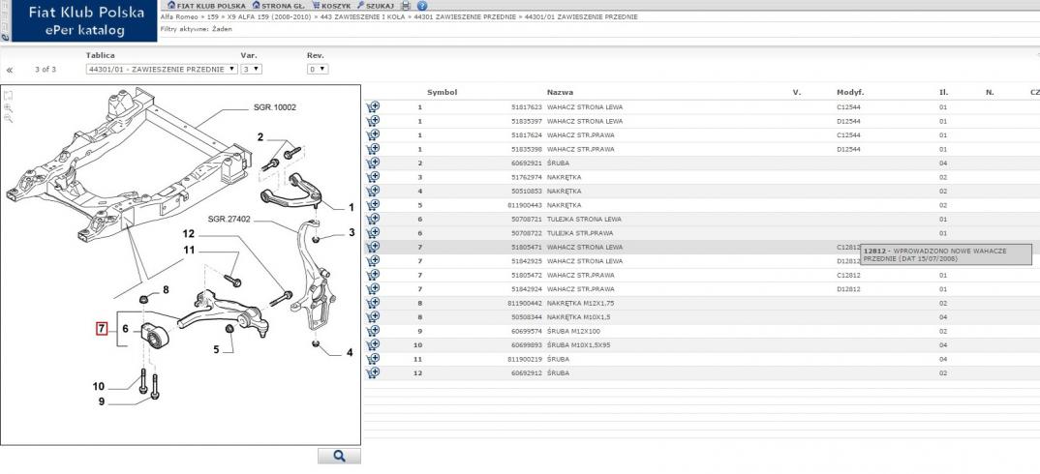Add WAHACZ 51805471 to cart
Screen dimensions: 1040x474
tap(373, 247)
